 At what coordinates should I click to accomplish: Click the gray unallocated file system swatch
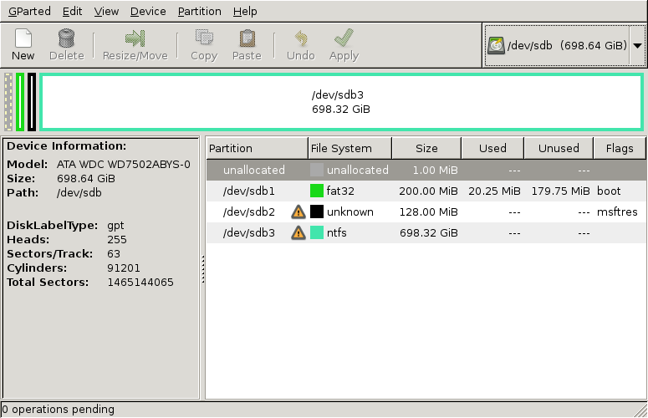317,171
